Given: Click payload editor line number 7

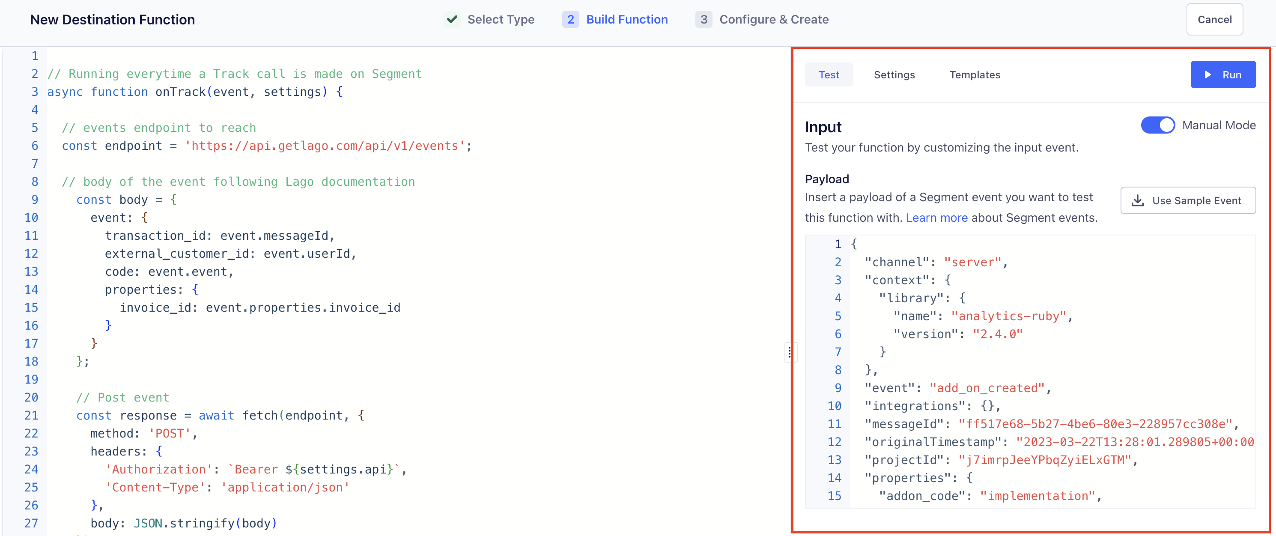Looking at the screenshot, I should [x=838, y=352].
